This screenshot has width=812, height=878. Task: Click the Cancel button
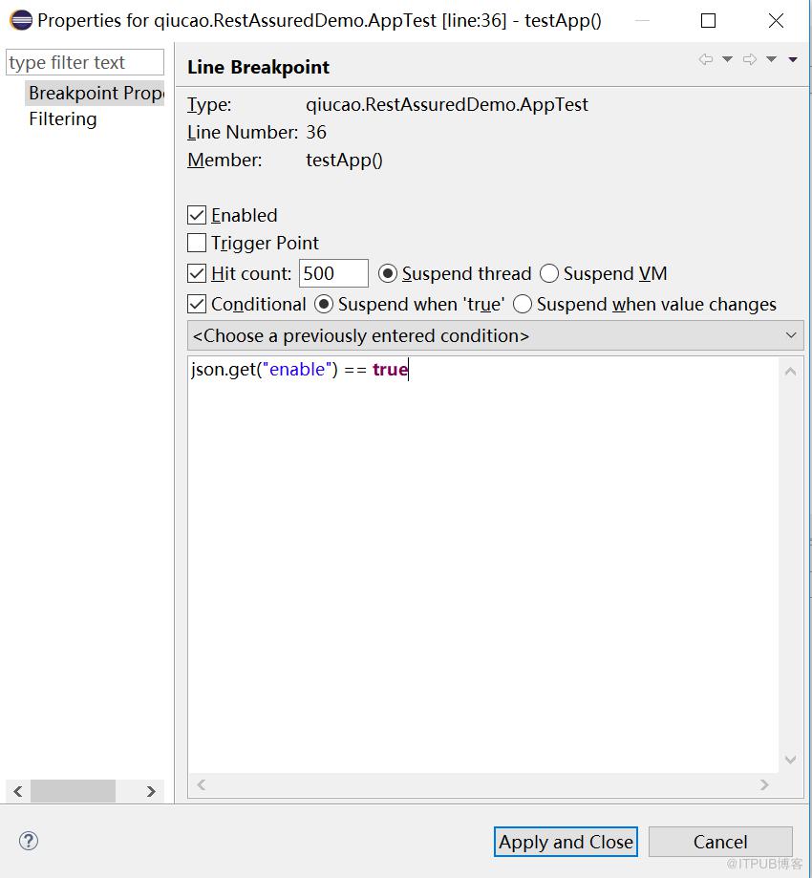tap(720, 842)
